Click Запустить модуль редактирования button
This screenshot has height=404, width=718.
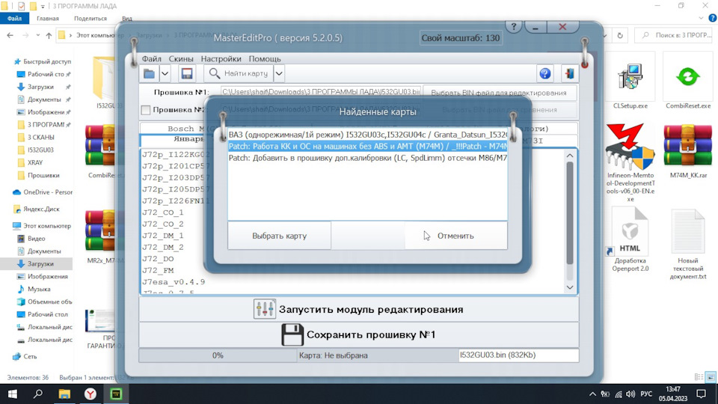coord(358,309)
